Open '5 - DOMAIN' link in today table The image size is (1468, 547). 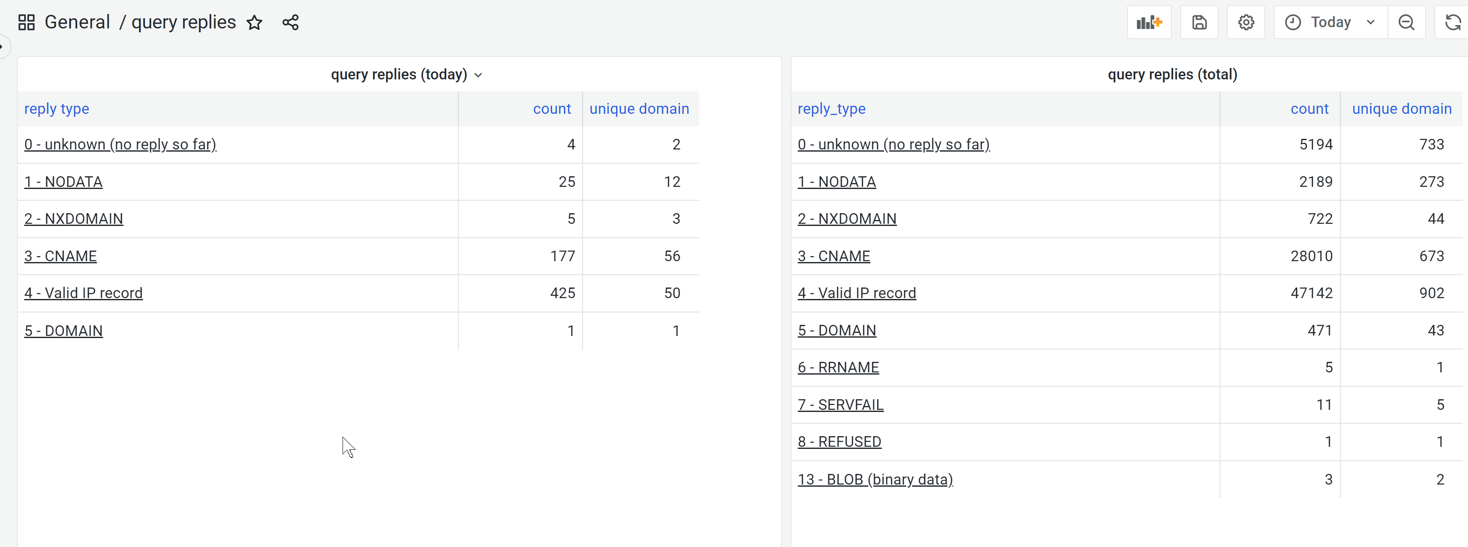[x=63, y=331]
